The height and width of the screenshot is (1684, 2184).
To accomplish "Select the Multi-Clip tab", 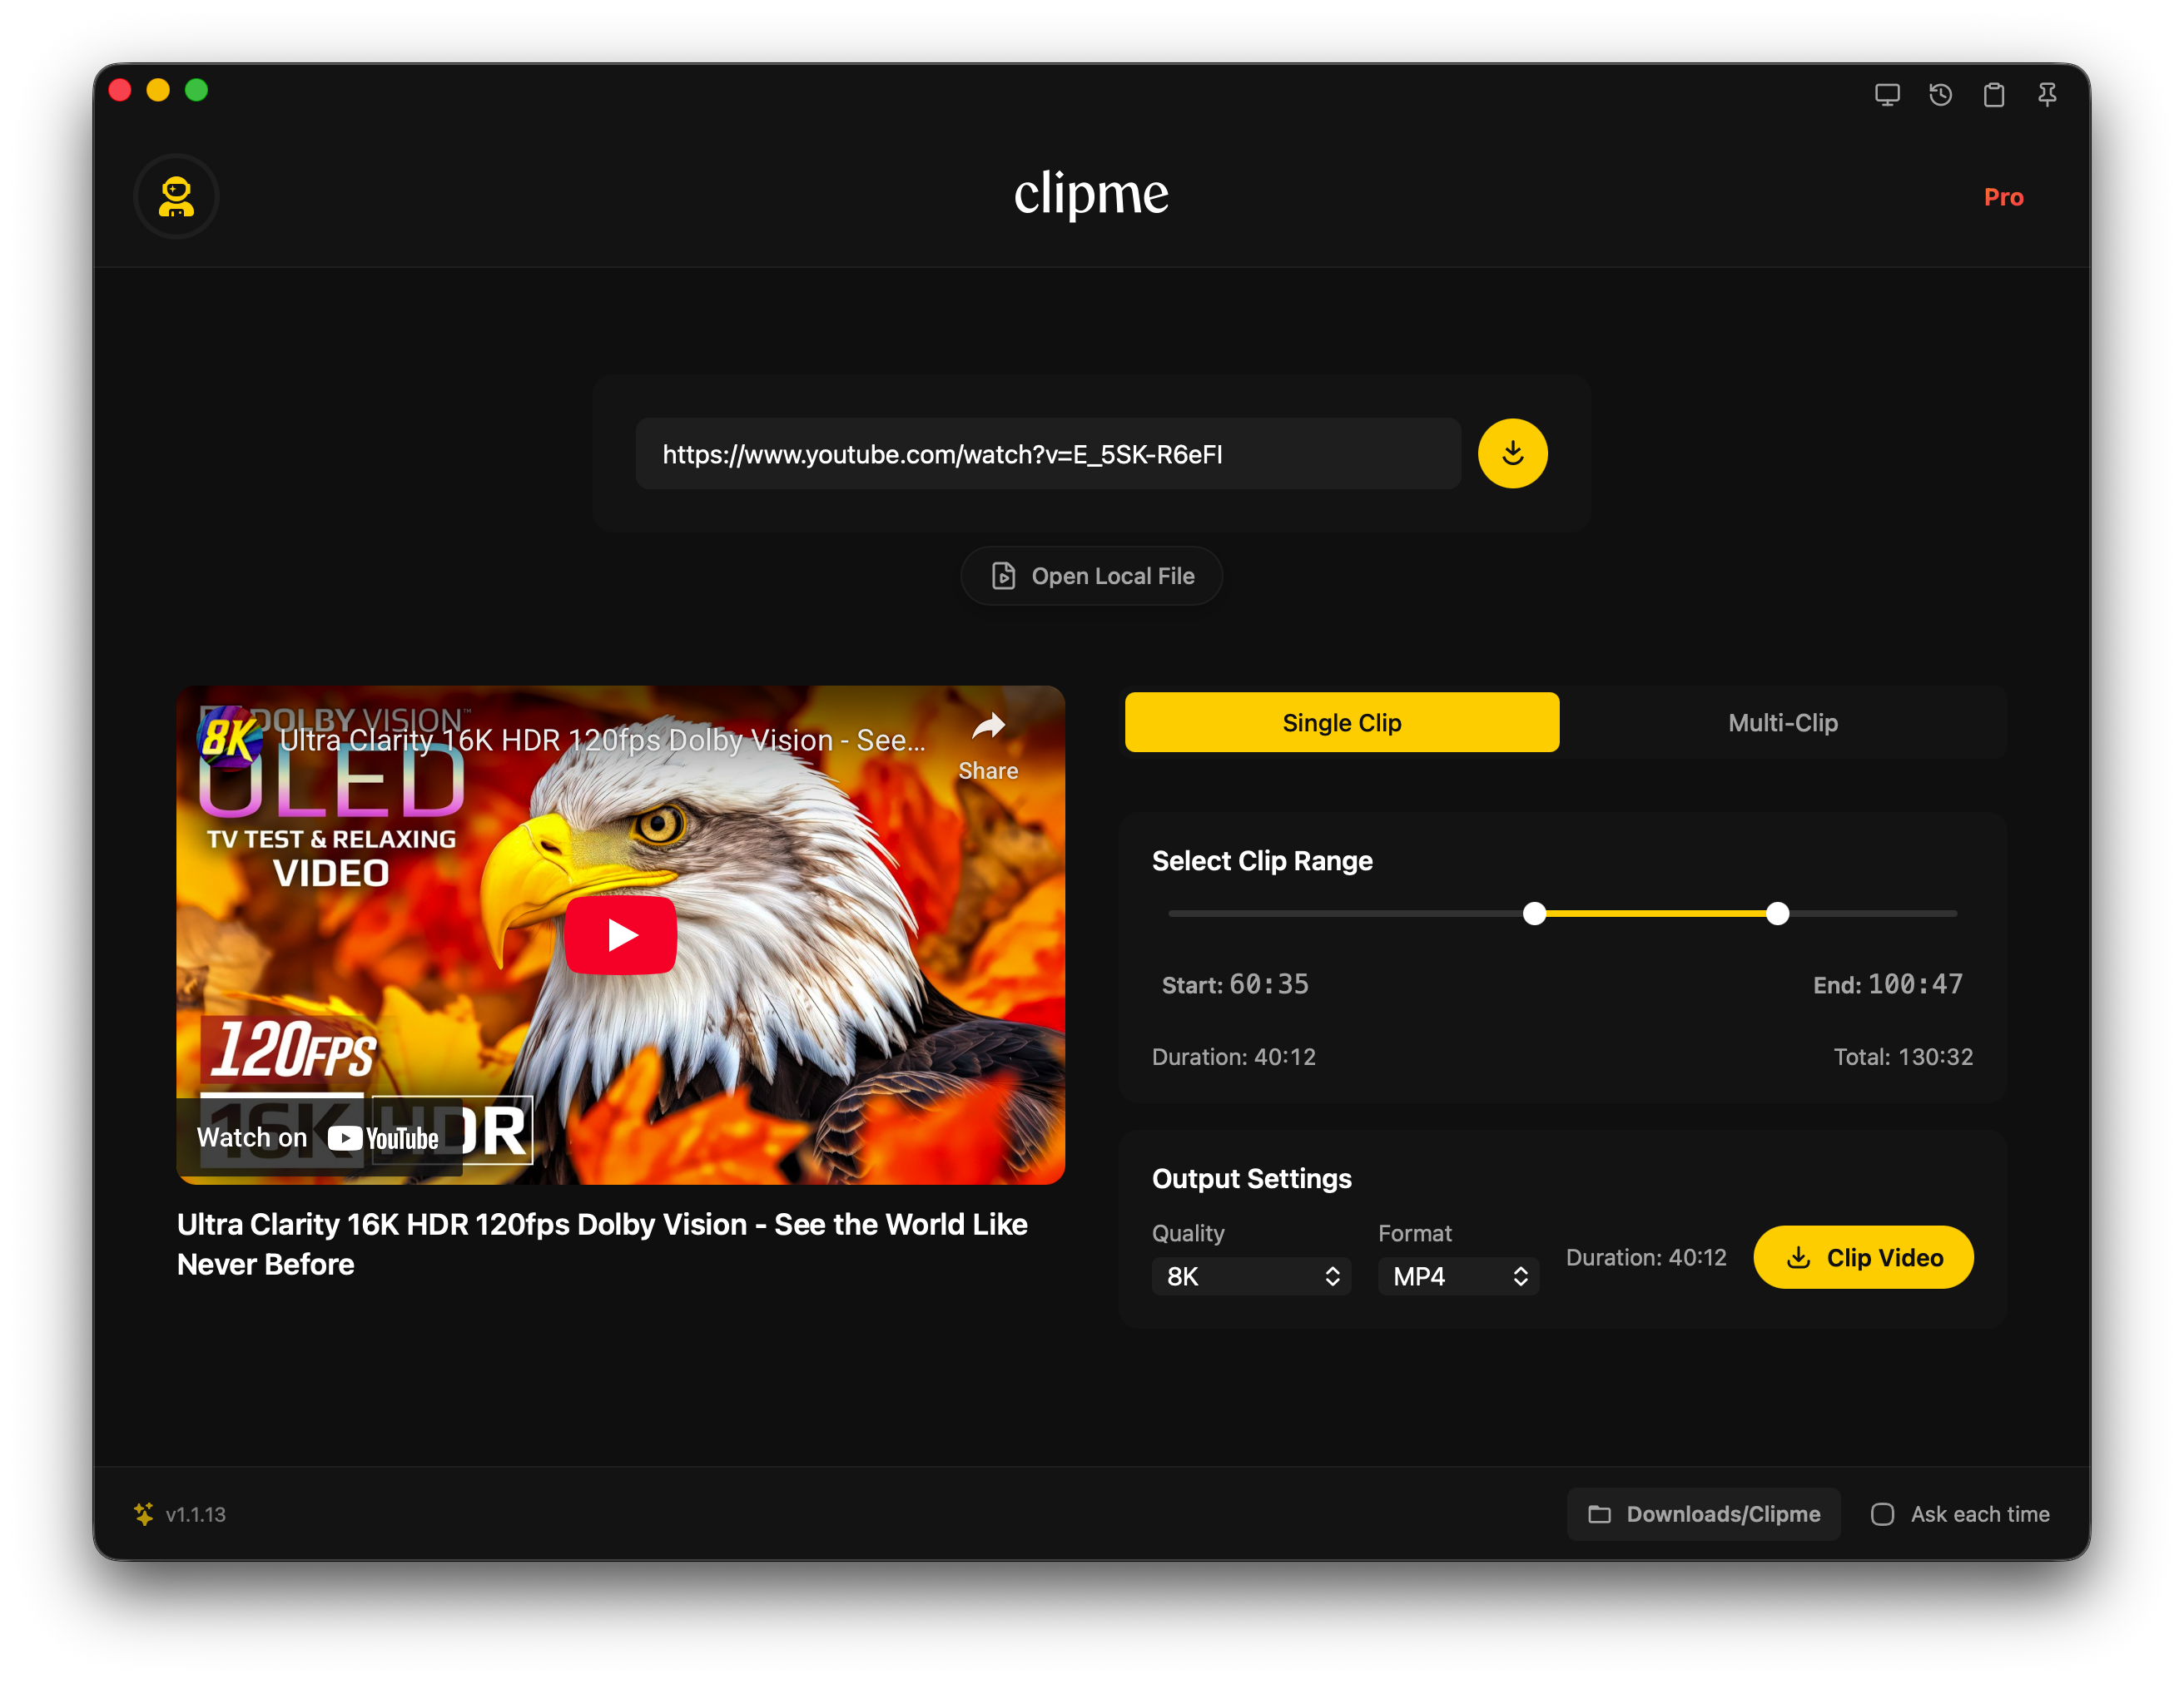I will (1783, 721).
